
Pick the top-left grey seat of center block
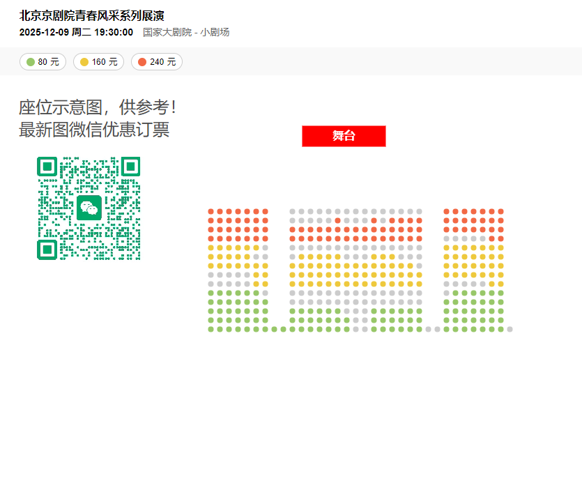click(x=293, y=211)
